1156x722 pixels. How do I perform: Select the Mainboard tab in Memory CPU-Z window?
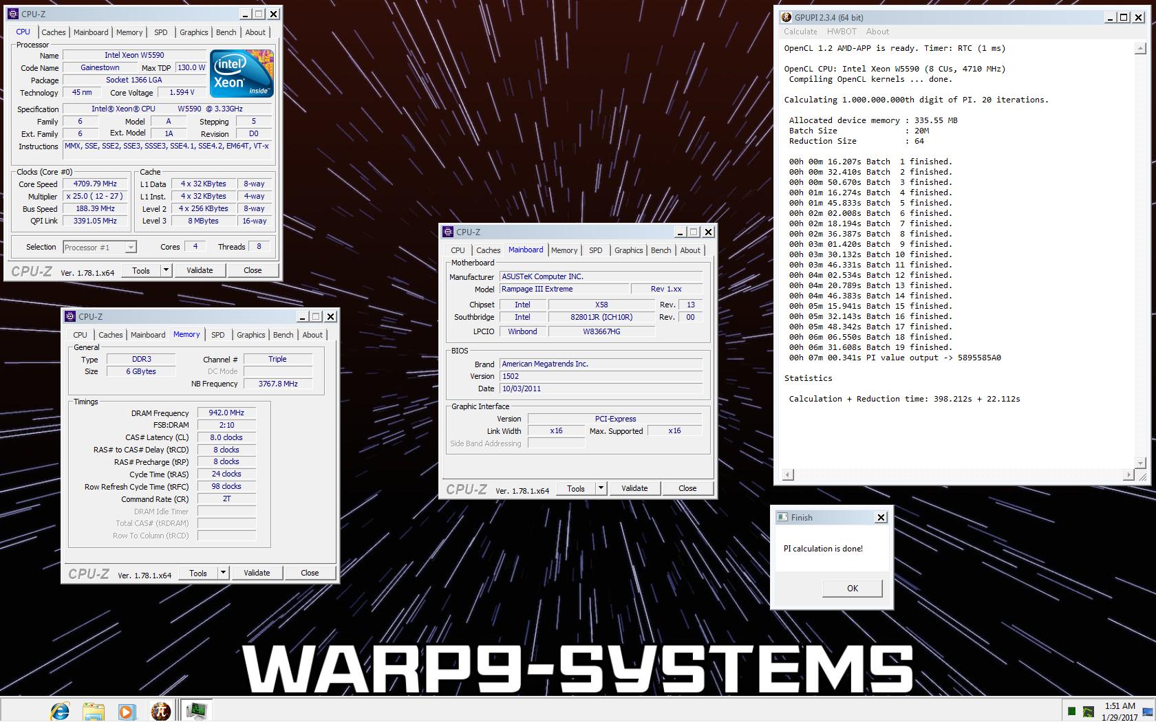[148, 335]
